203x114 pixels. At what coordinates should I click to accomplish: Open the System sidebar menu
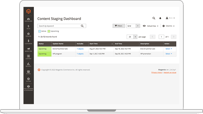coord(29,80)
